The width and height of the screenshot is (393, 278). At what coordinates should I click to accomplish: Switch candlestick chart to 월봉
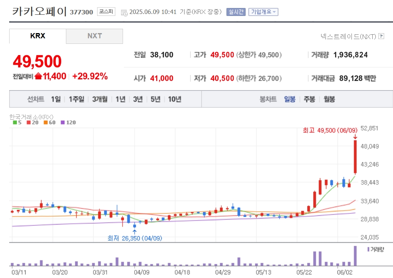point(329,99)
